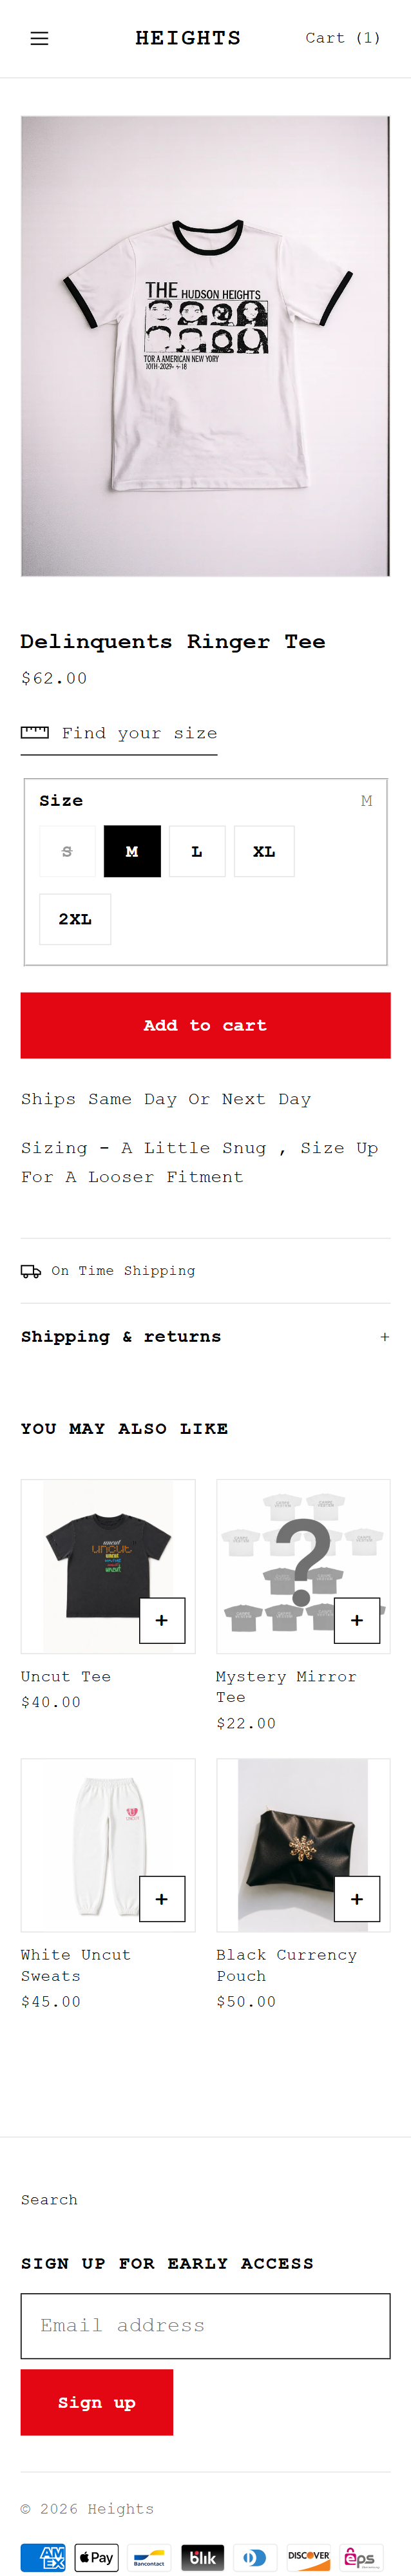
Task: Quick add Black Currency Pouch plus button
Action: pos(357,1898)
